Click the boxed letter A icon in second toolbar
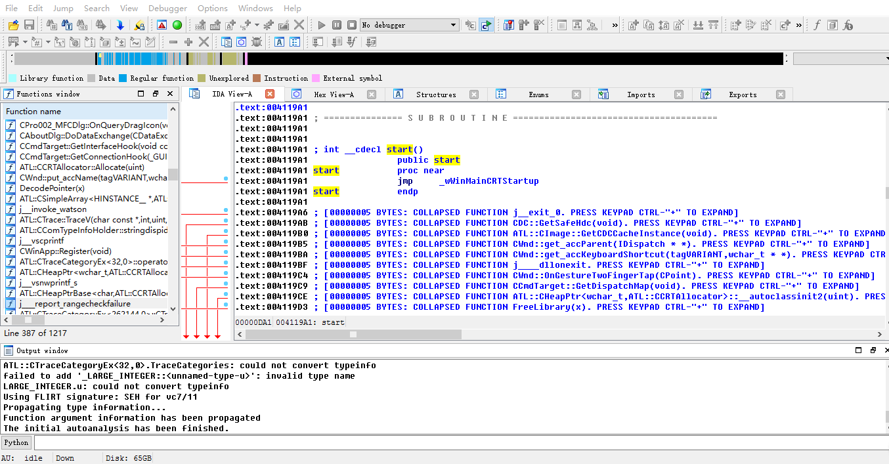 (279, 42)
